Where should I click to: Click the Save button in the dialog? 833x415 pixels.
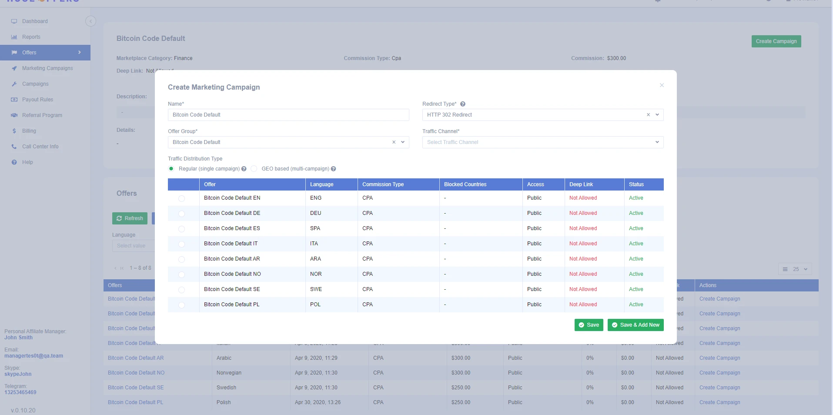point(589,325)
